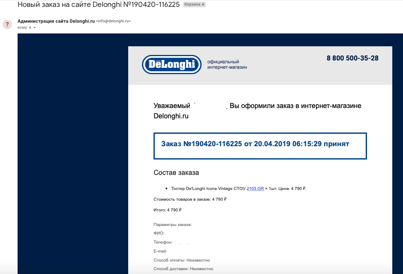Click the официальный интернет-магазин tagline
Image resolution: width=403 pixels, height=274 pixels.
tap(227, 64)
